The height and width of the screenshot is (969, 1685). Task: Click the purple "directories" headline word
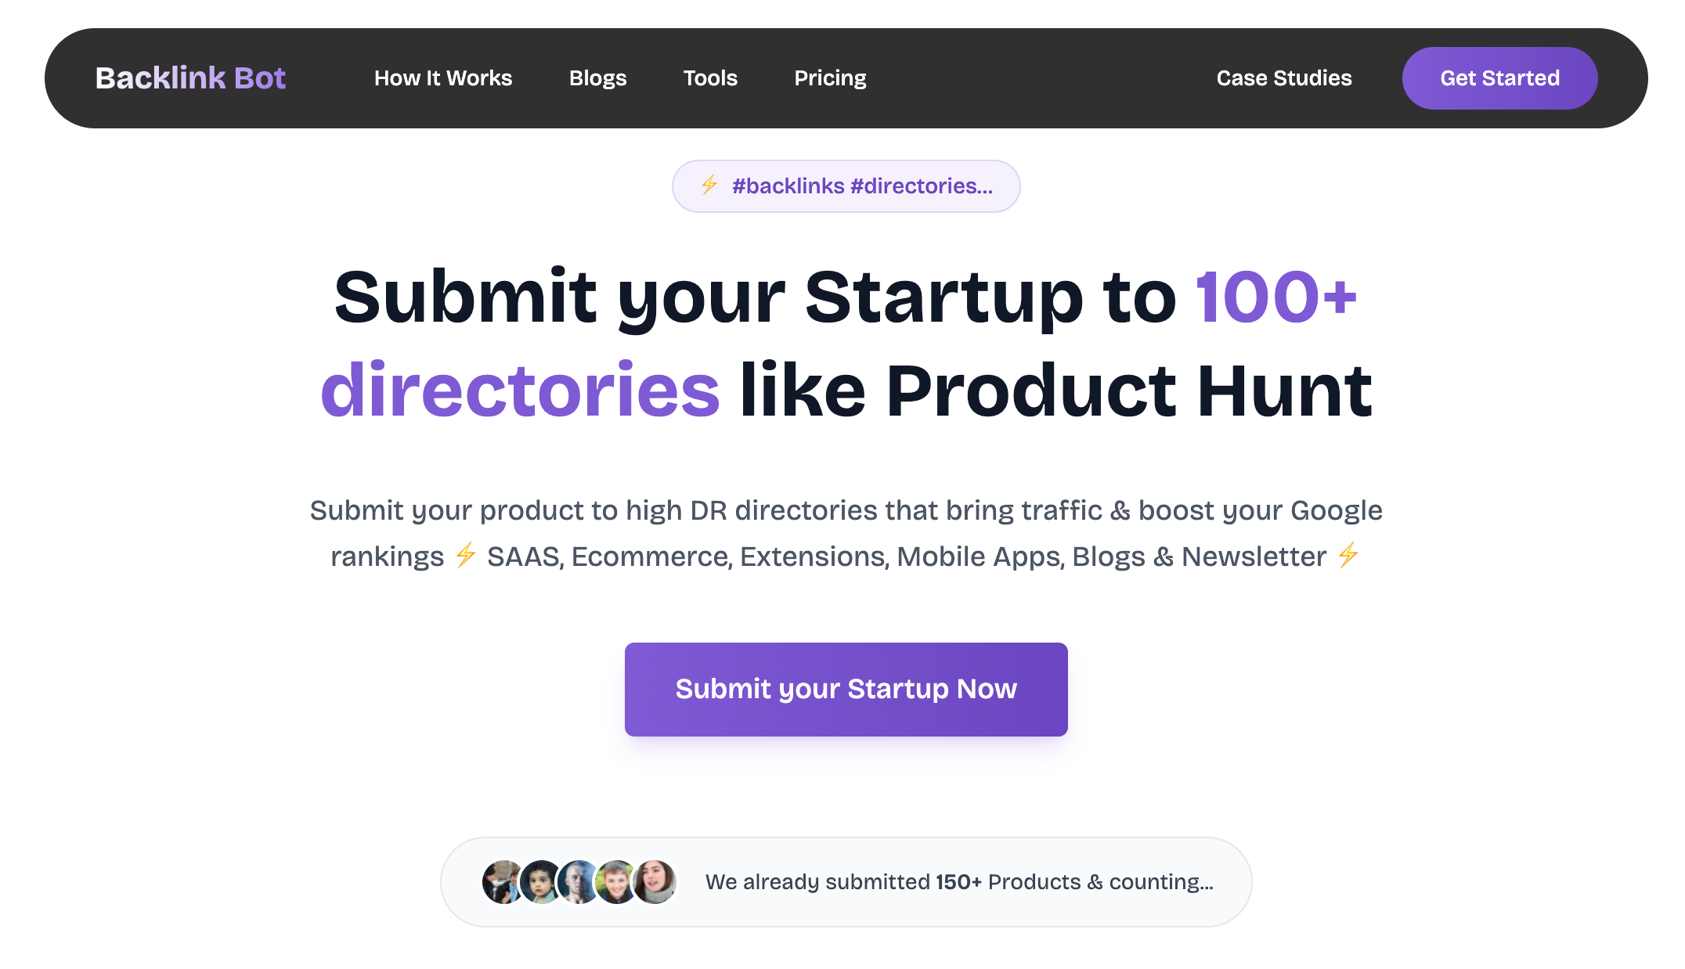[520, 390]
